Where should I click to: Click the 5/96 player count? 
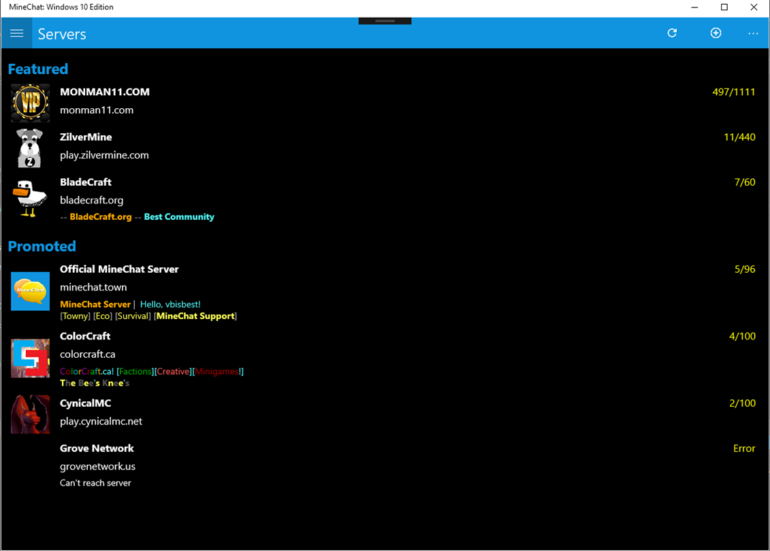coord(745,269)
